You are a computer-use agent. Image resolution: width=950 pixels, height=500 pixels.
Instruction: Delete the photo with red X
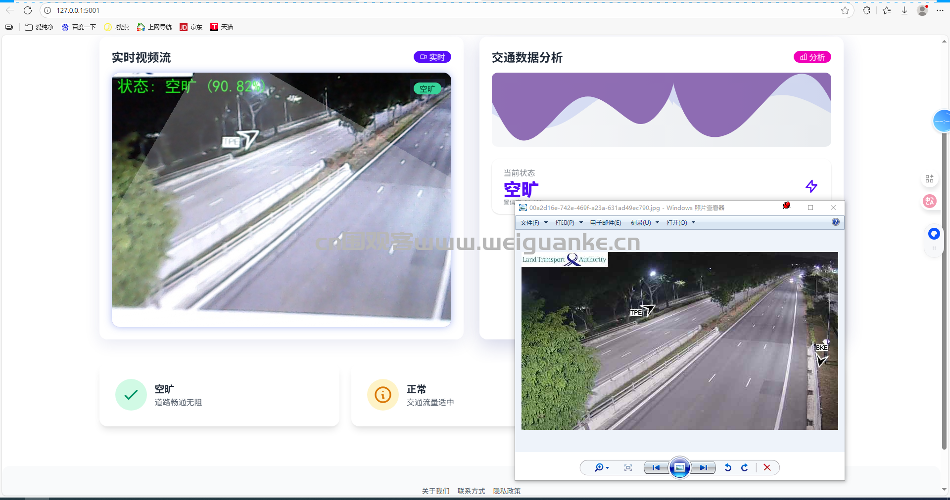coord(767,467)
